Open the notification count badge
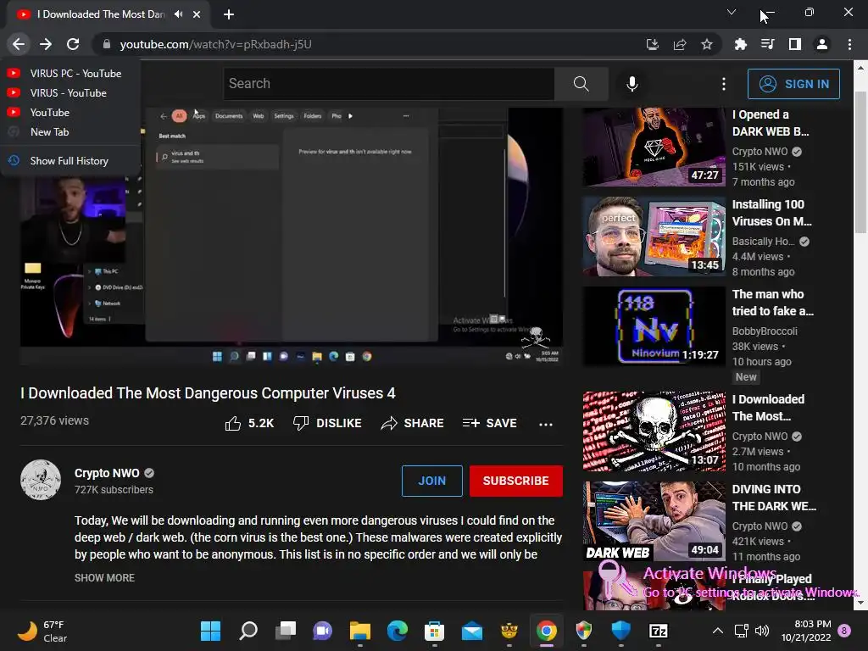 [845, 631]
